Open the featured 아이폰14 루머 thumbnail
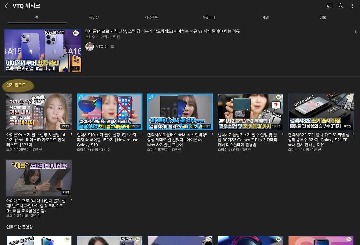 [43, 51]
